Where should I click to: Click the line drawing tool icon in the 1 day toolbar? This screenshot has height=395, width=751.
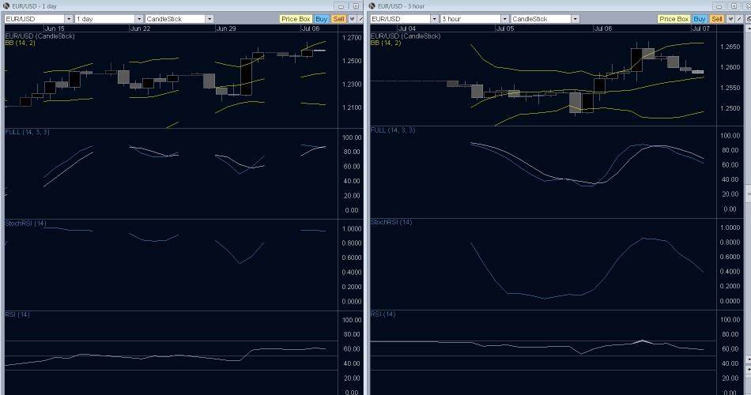point(360,19)
